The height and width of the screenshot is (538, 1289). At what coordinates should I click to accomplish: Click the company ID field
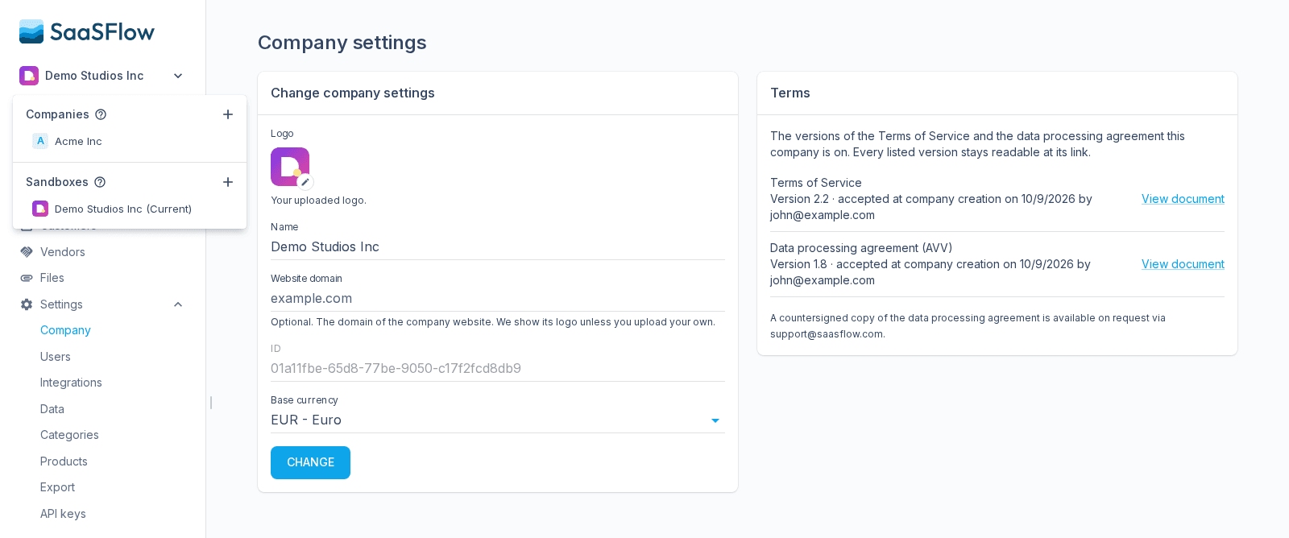(498, 369)
